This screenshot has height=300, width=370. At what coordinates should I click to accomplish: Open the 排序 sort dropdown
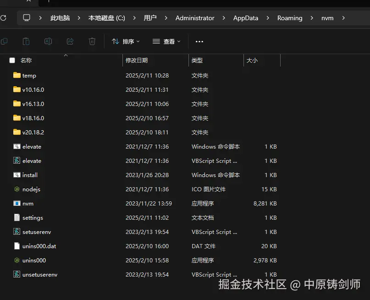[x=125, y=41]
